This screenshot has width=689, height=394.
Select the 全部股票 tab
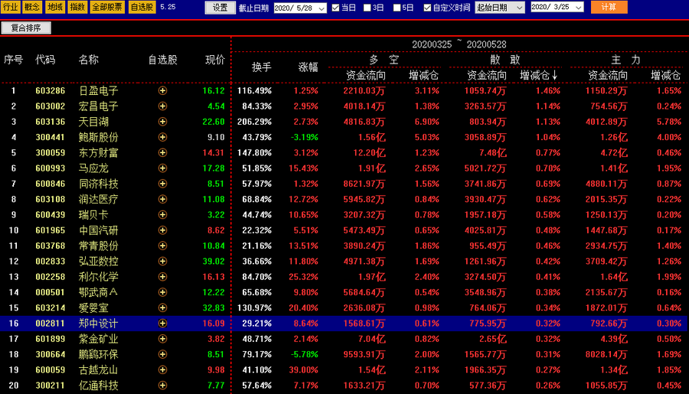pyautogui.click(x=106, y=7)
